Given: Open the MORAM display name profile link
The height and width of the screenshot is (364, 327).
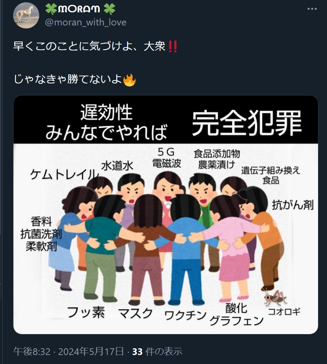Looking at the screenshot, I should click(x=79, y=9).
